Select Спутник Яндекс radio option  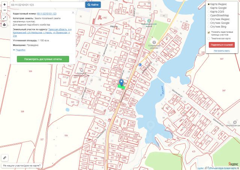click(x=208, y=19)
